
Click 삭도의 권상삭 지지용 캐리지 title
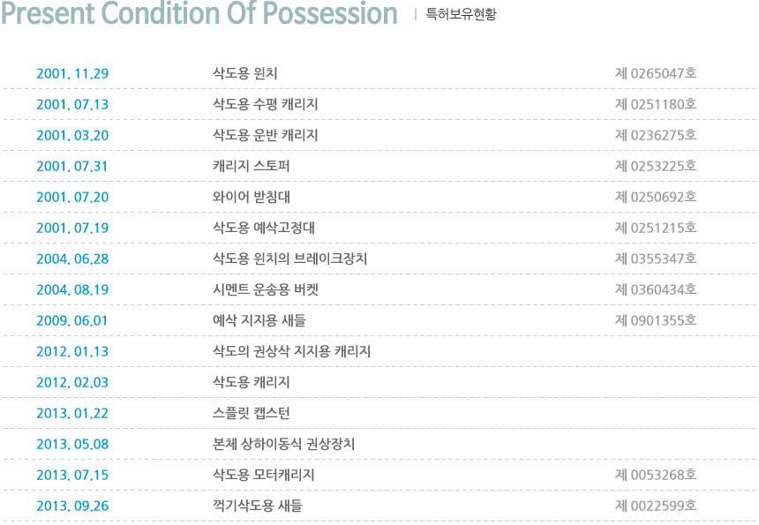(292, 351)
